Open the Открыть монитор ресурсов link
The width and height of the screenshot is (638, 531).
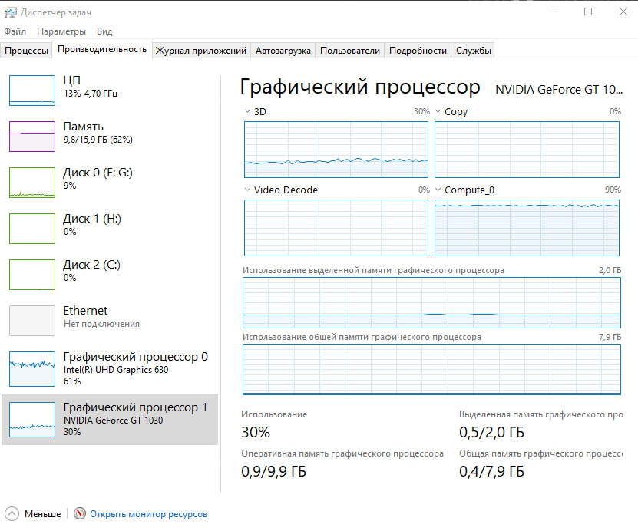148,514
